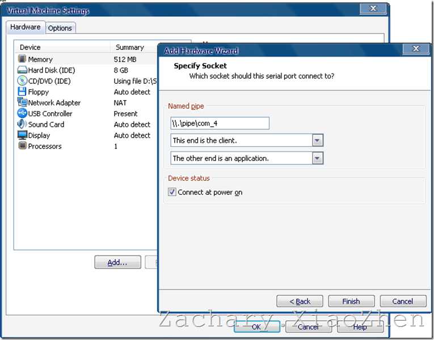Click Auto detect summary for Floppy
The width and height of the screenshot is (434, 340).
click(132, 92)
